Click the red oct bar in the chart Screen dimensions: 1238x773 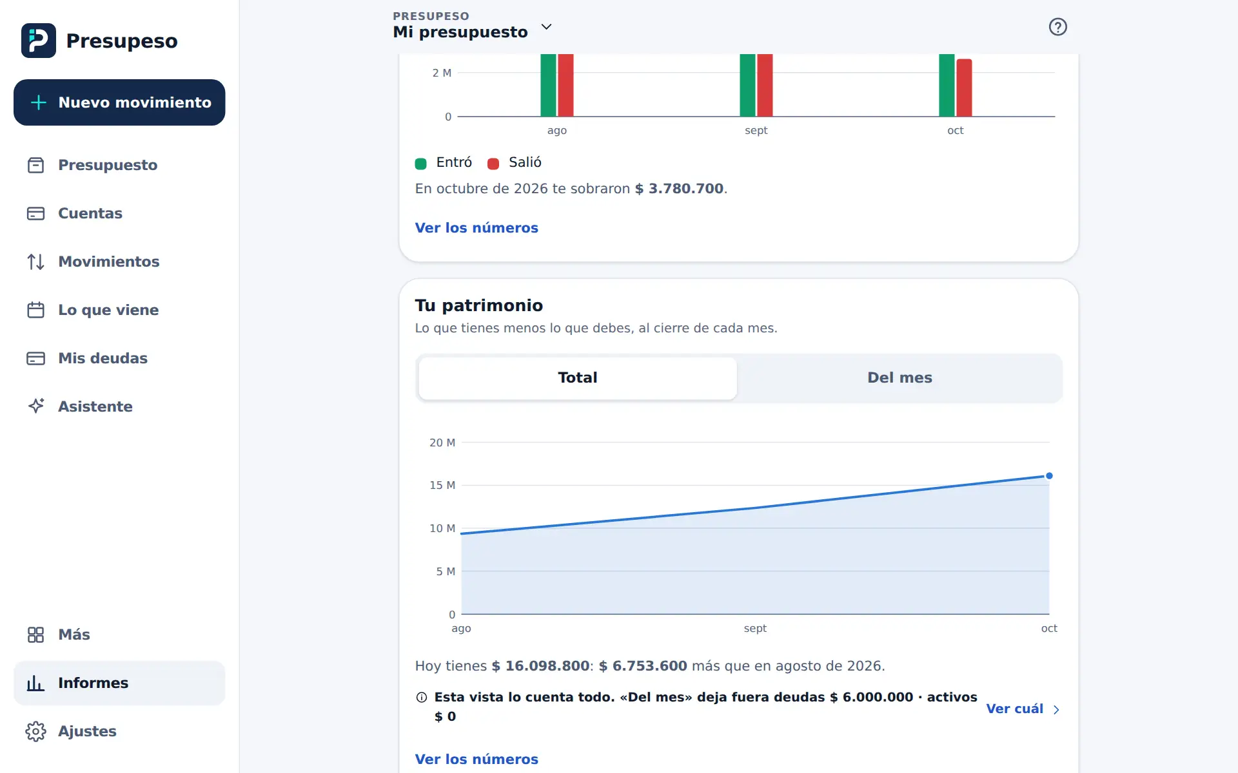pos(964,88)
